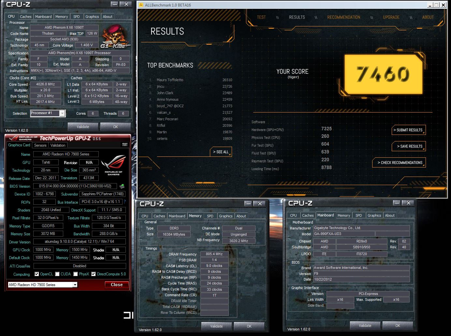Open the RECOMMENDATION section in ALLBenchmark
The image size is (451, 336).
(x=344, y=17)
